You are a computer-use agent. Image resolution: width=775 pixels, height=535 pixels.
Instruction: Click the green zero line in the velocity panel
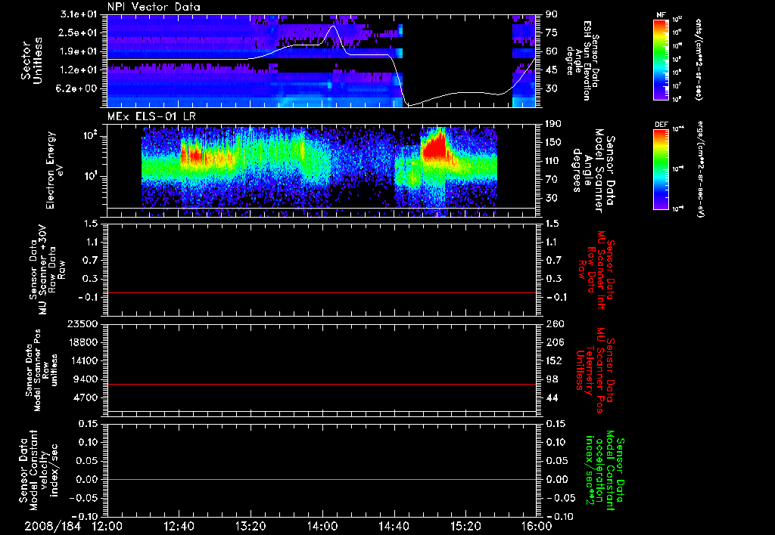tap(322, 479)
